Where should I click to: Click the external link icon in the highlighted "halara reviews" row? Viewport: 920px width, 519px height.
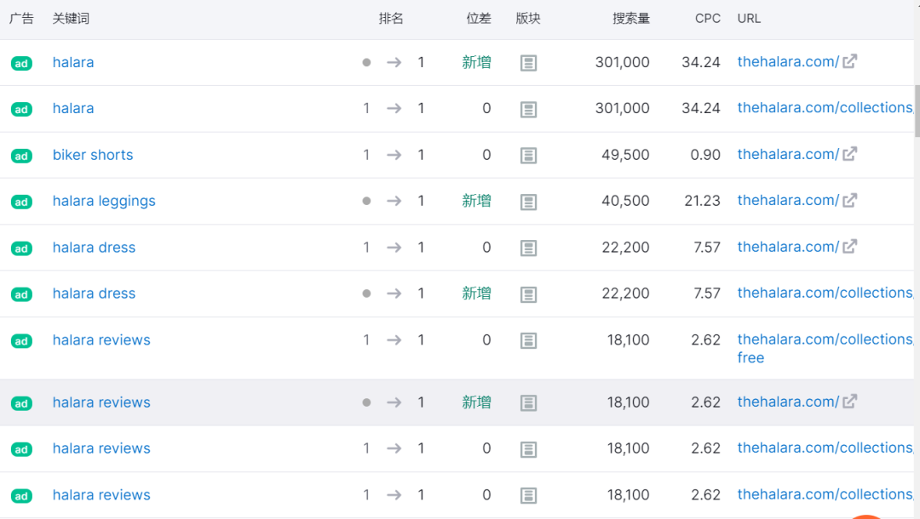click(x=849, y=401)
